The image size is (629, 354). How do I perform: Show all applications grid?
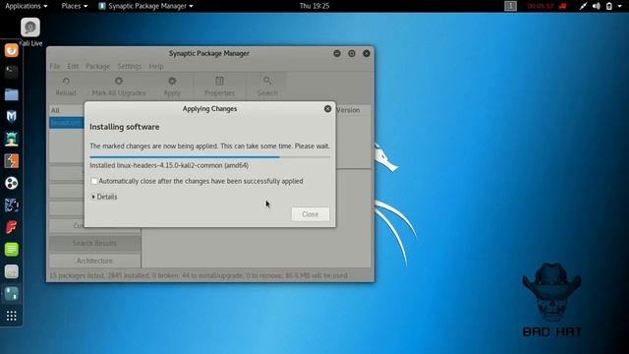pyautogui.click(x=11, y=316)
